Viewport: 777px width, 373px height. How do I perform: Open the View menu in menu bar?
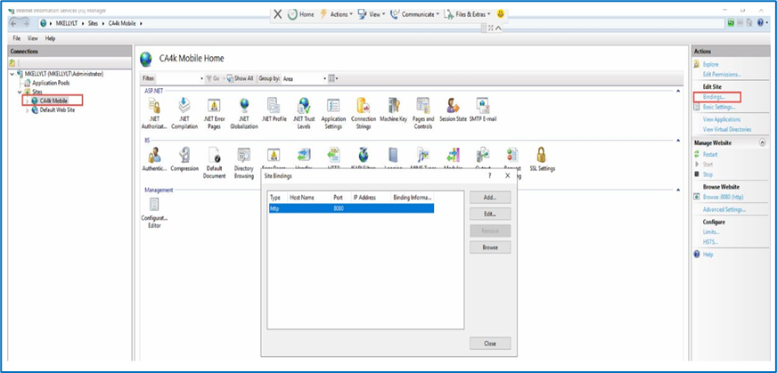tap(33, 38)
